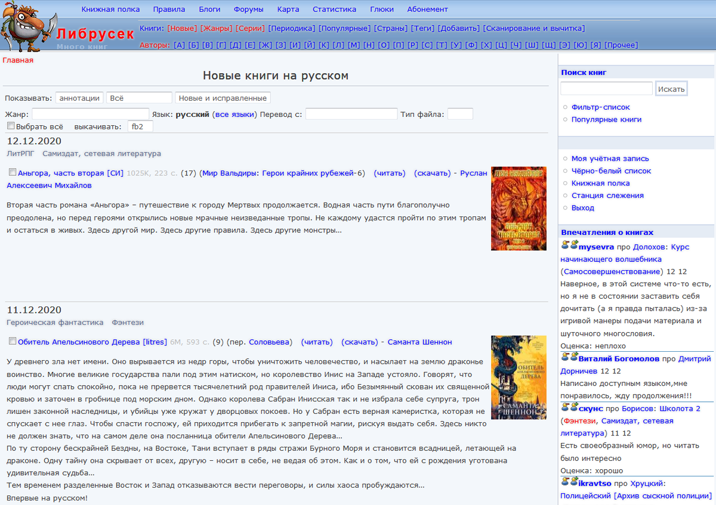The image size is (716, 505).
Task: Focus the Жанр input field
Action: coord(90,114)
